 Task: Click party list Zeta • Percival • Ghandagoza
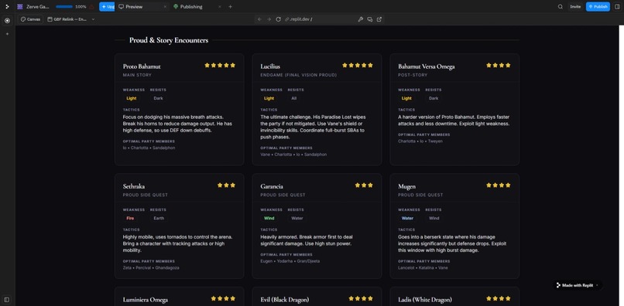pos(151,268)
